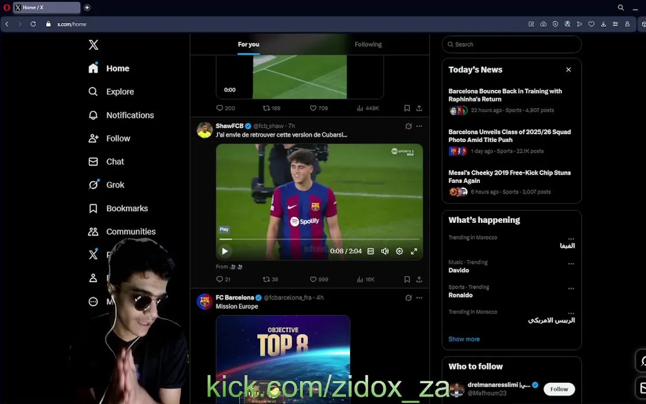The image size is (646, 404).
Task: View analytics of ShawFCB post 16K
Action: click(x=366, y=279)
